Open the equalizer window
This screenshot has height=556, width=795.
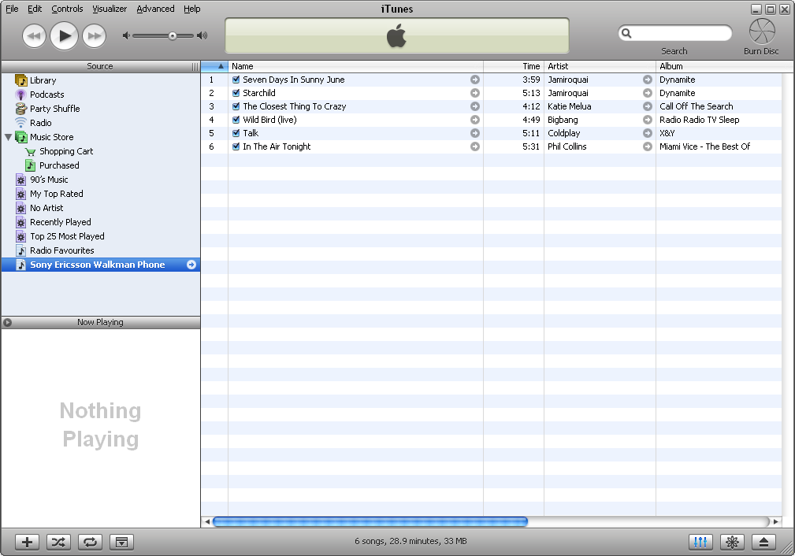click(x=700, y=542)
